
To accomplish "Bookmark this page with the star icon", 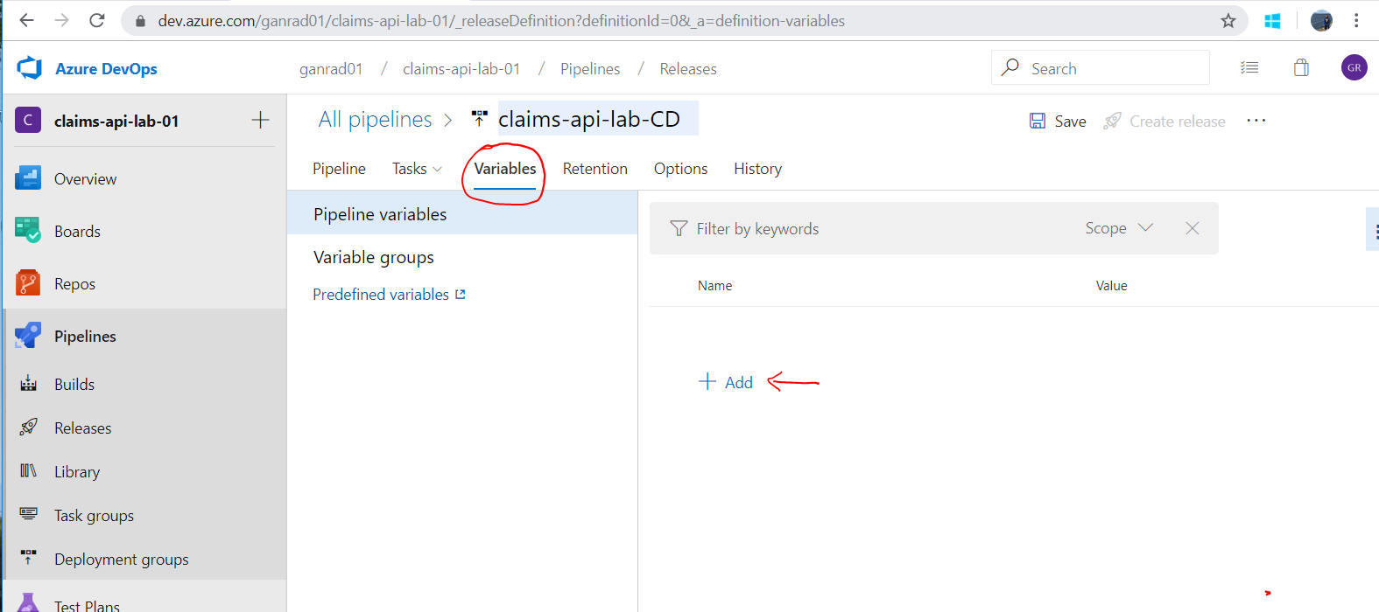I will pyautogui.click(x=1228, y=20).
